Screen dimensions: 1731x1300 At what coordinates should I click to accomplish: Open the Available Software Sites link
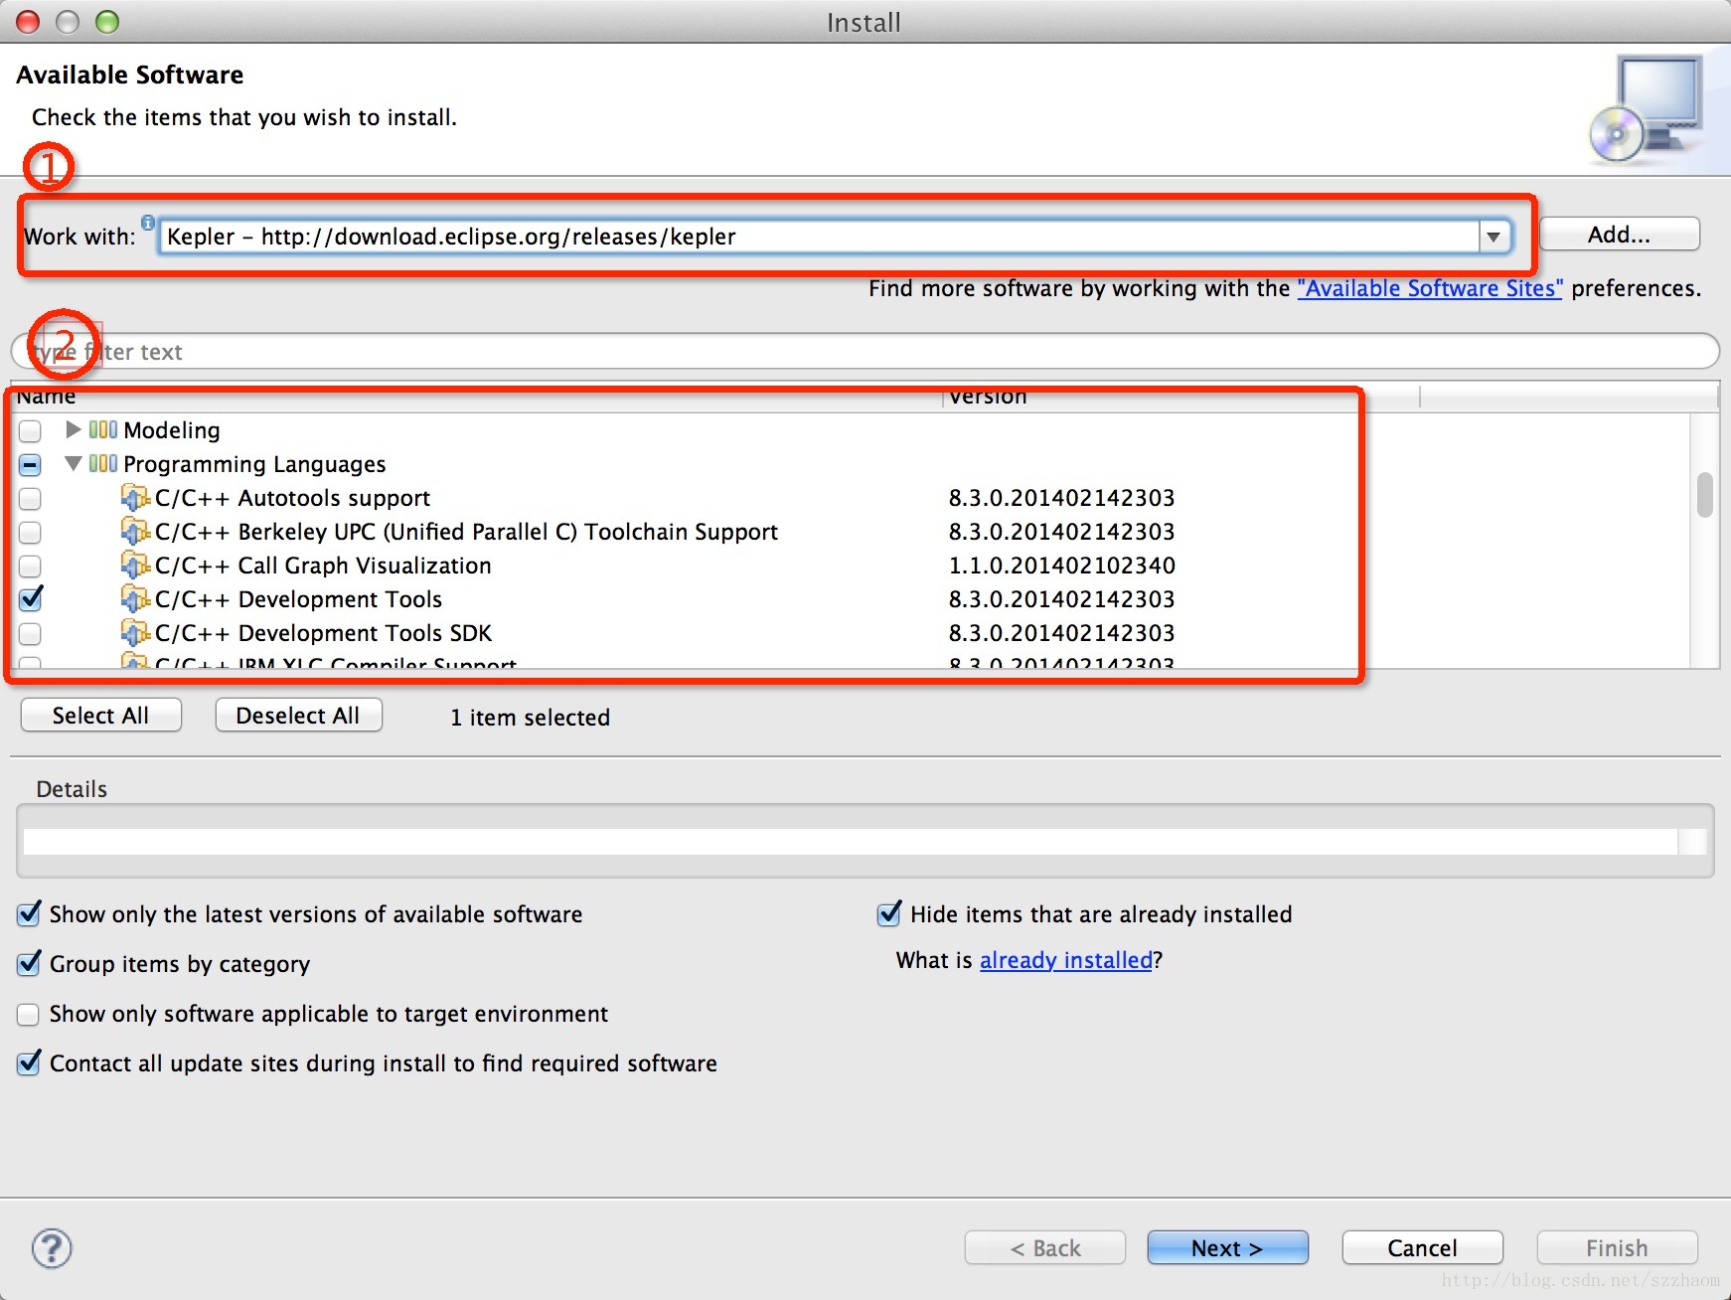tap(1430, 288)
